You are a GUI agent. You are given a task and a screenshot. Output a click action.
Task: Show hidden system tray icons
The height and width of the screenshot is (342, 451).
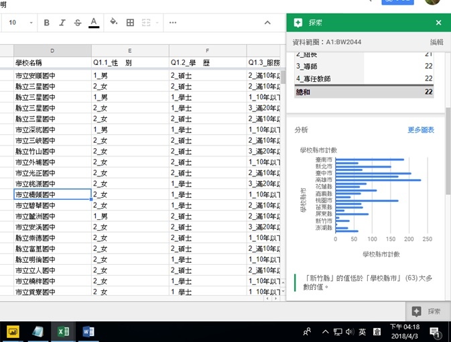[325, 332]
